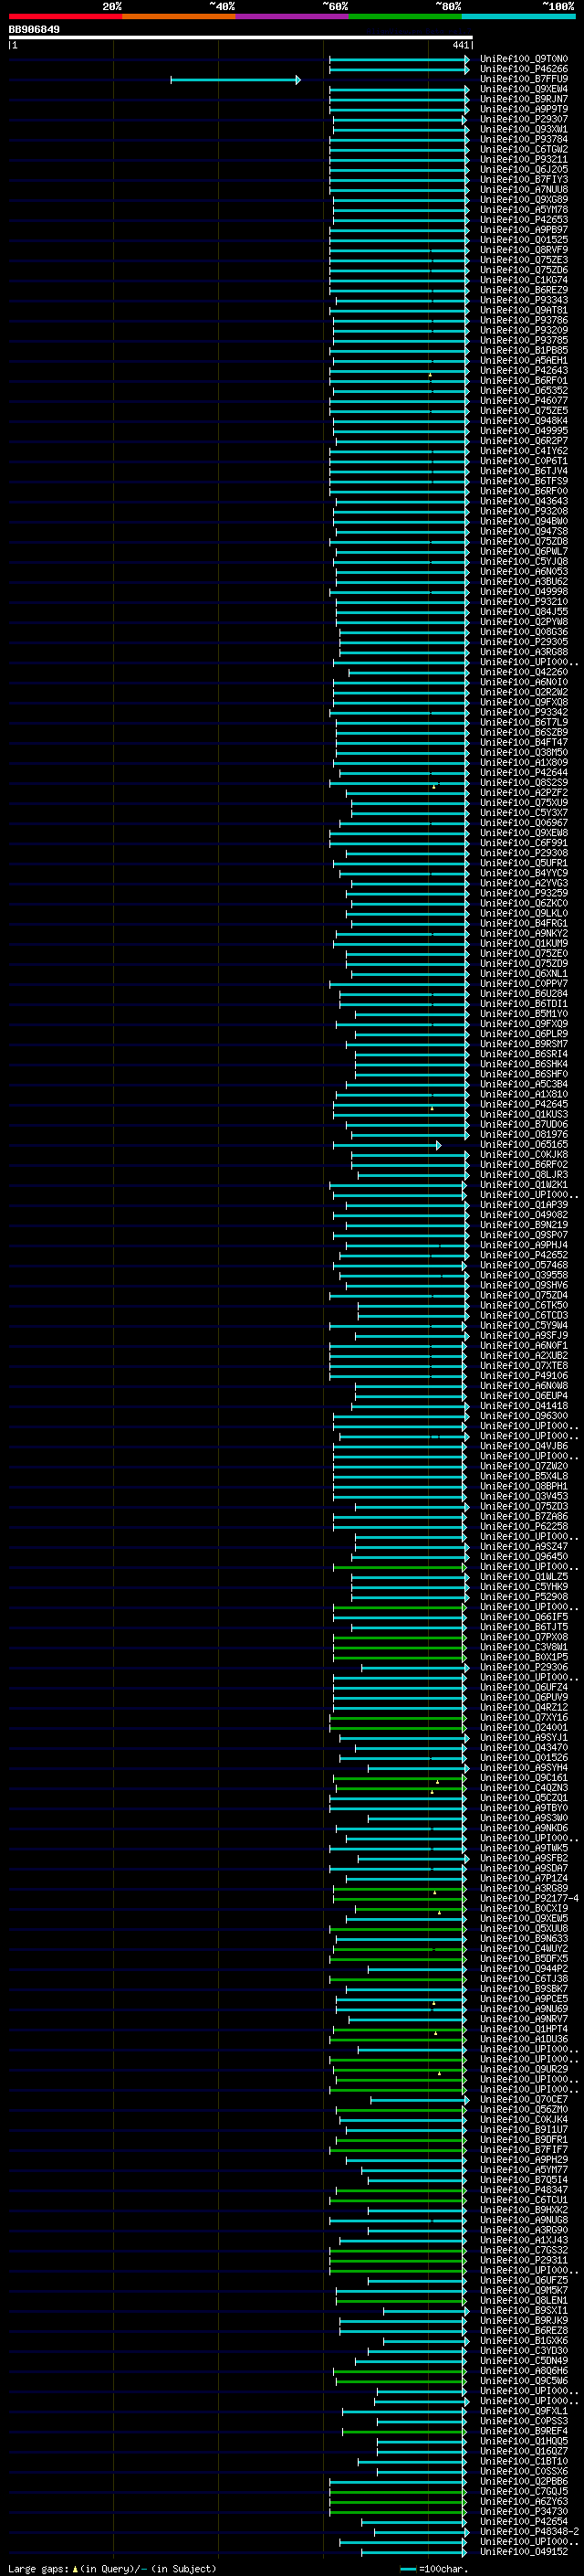
Task: Select the UniRef100_B6REZ9 label
Action: (x=524, y=290)
